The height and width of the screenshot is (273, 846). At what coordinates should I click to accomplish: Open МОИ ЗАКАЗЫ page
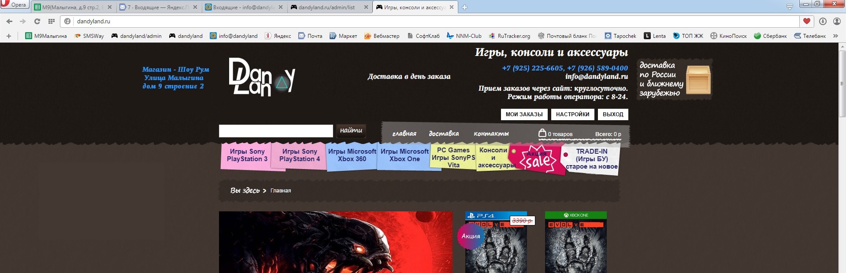click(x=524, y=114)
